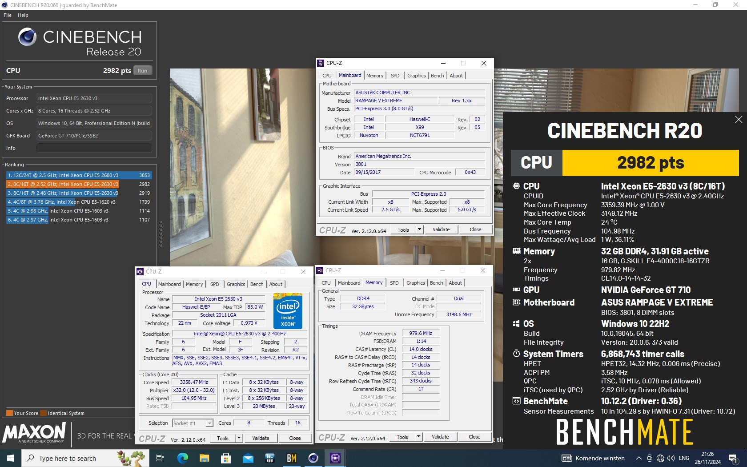Launch Microsoft Edge from taskbar
747x467 pixels.
coord(182,458)
